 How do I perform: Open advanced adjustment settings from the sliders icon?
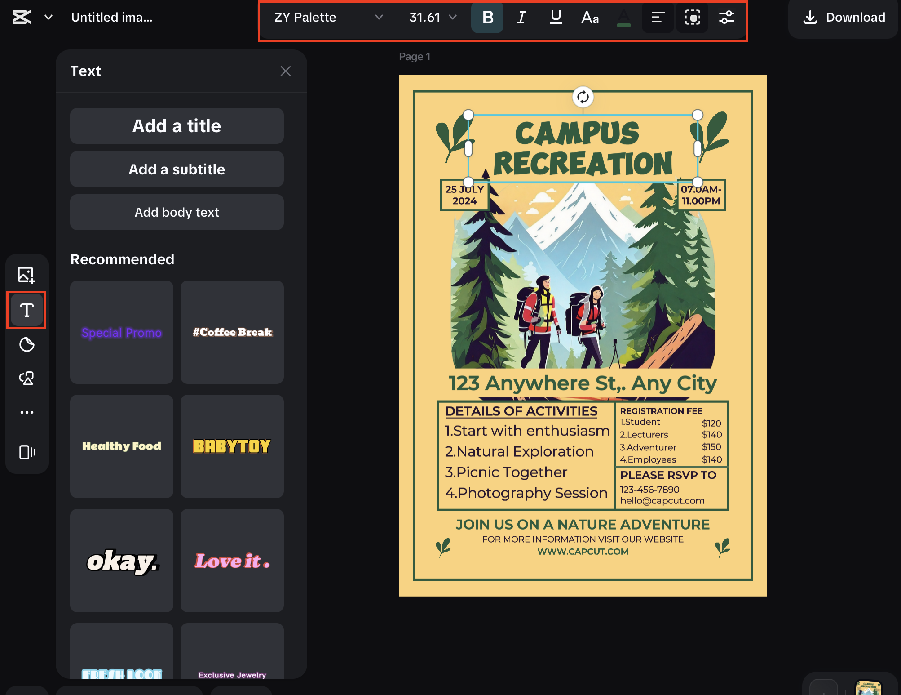tap(726, 18)
